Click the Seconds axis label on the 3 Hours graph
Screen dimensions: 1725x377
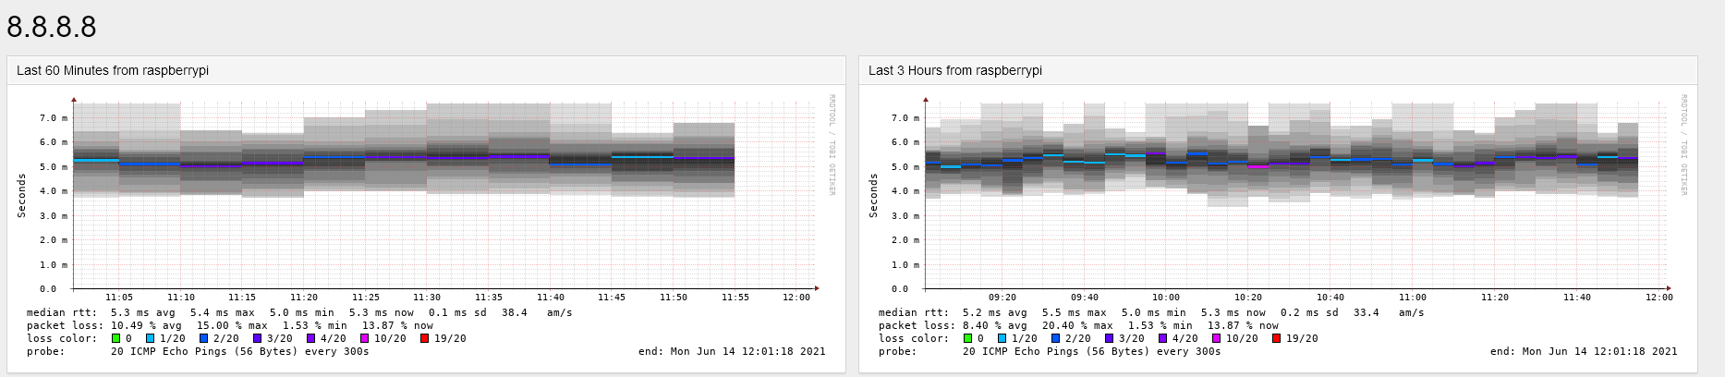[873, 196]
